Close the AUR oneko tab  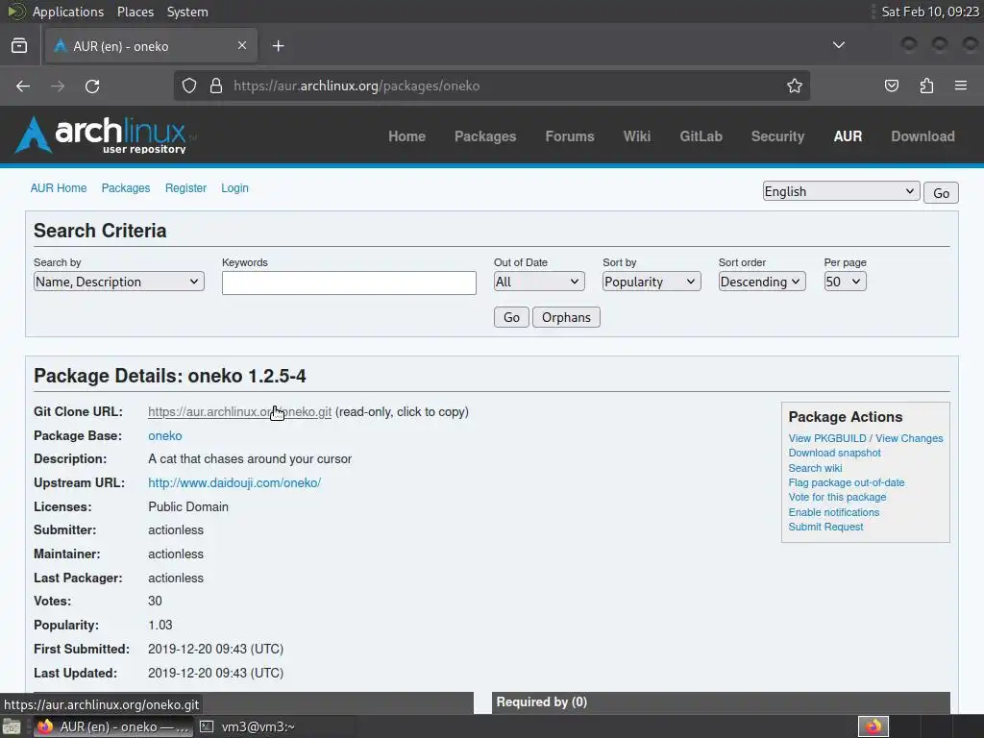[241, 45]
